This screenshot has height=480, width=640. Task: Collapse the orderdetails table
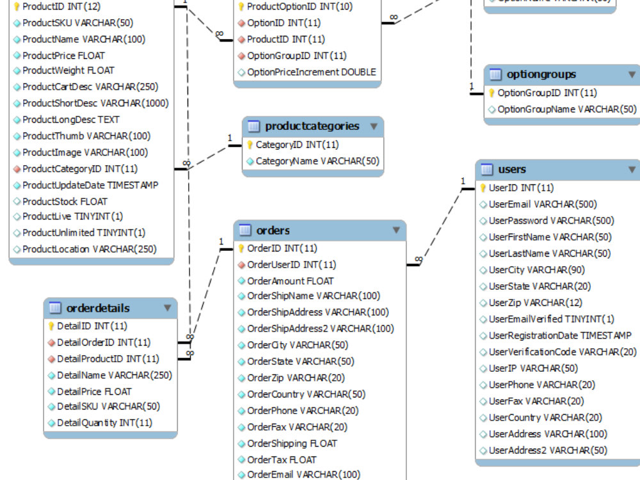click(x=167, y=308)
